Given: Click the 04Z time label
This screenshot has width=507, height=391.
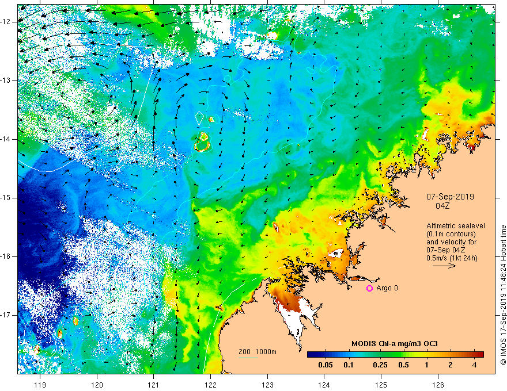Looking at the screenshot, I should click(442, 206).
